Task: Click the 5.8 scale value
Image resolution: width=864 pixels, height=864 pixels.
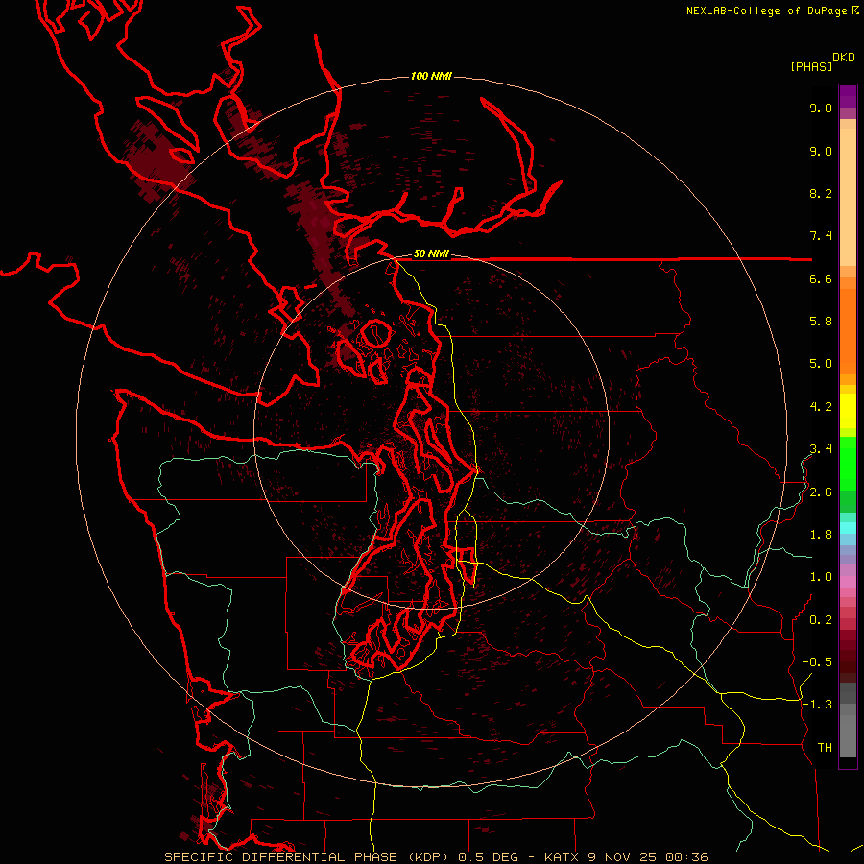Action: [821, 322]
